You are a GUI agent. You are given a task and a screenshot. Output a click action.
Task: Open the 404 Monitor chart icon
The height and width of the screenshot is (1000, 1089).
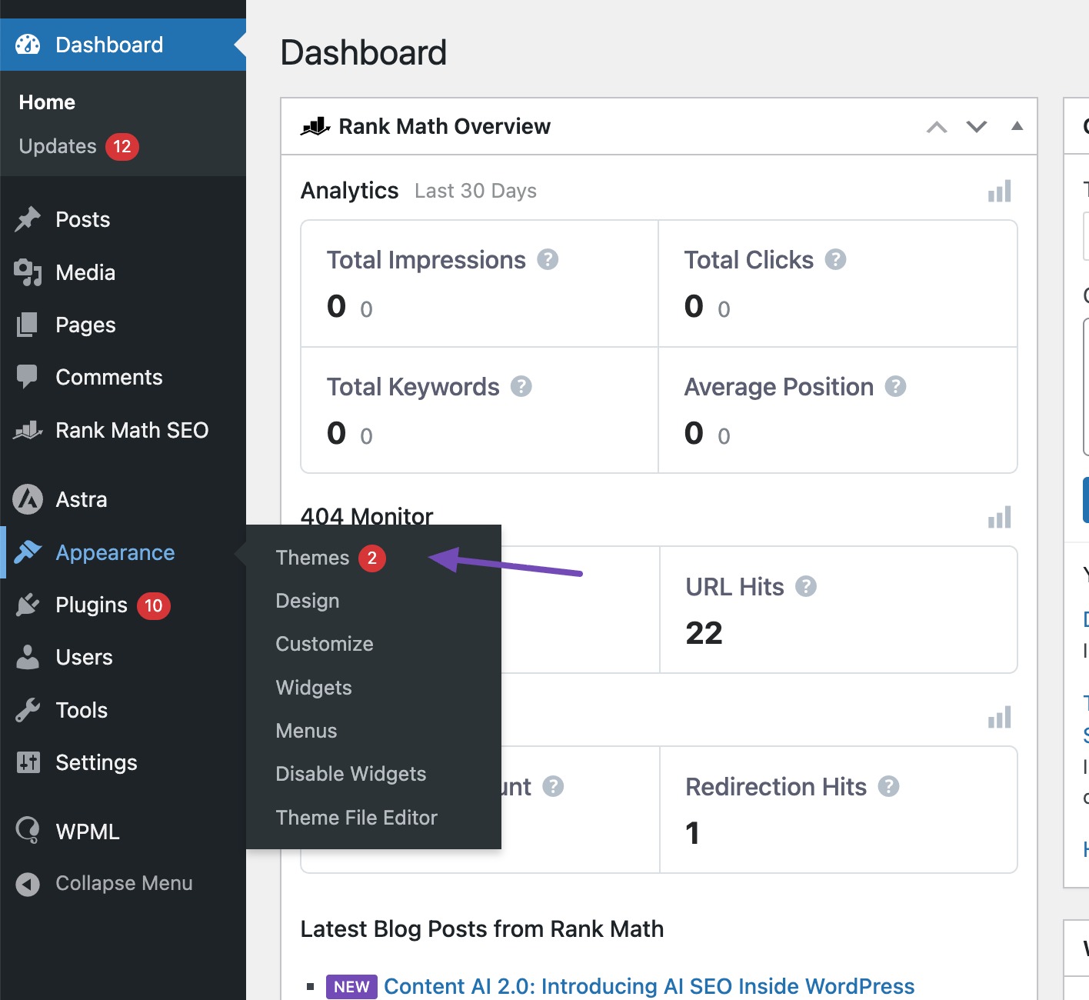coord(999,518)
